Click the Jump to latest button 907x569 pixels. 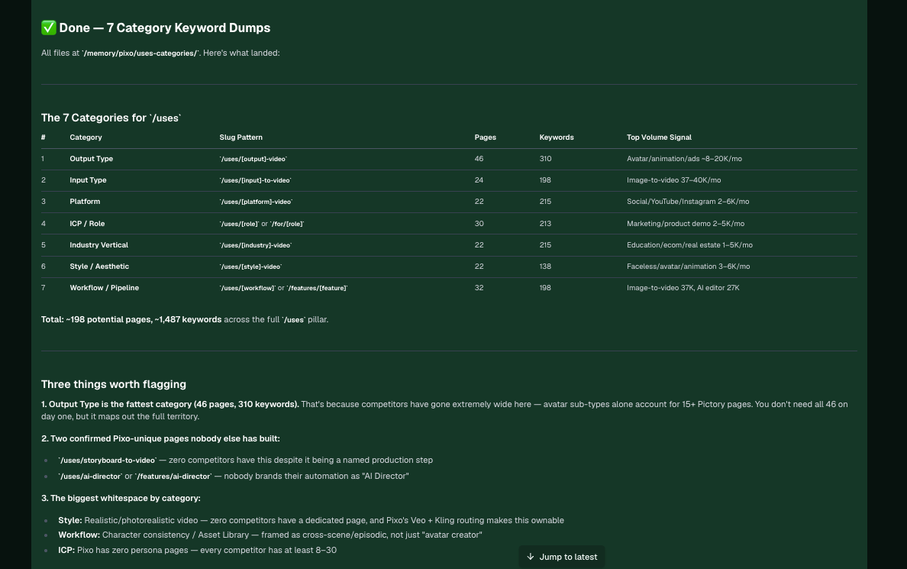(562, 557)
